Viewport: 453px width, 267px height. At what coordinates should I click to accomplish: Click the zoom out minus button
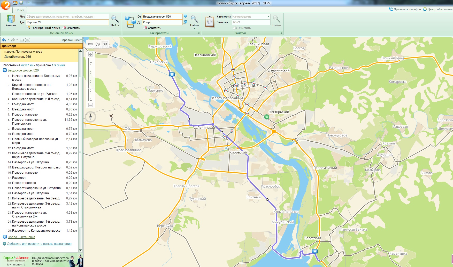coord(90,105)
